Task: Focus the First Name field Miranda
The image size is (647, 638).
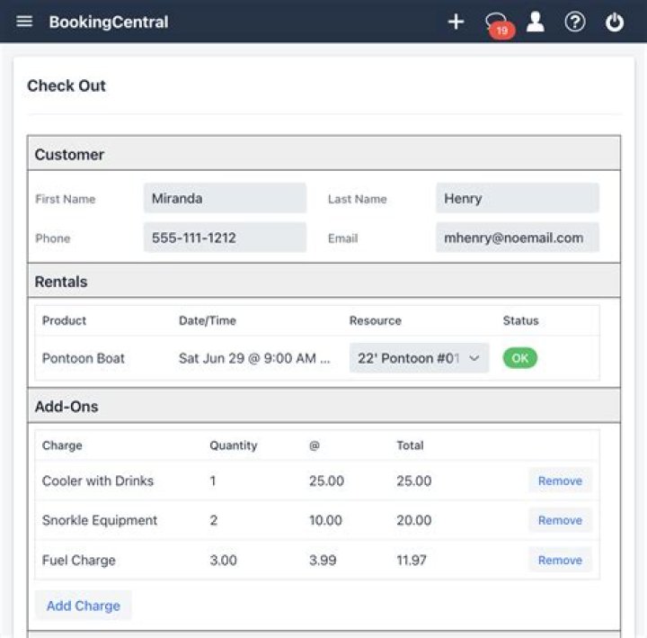Action: click(225, 198)
